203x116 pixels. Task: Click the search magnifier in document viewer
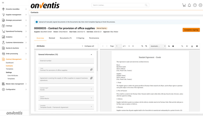(x=182, y=46)
